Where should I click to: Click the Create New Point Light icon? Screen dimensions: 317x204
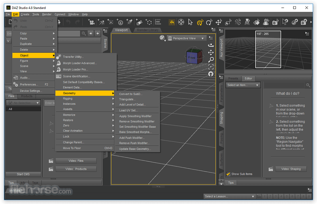coord(110,22)
